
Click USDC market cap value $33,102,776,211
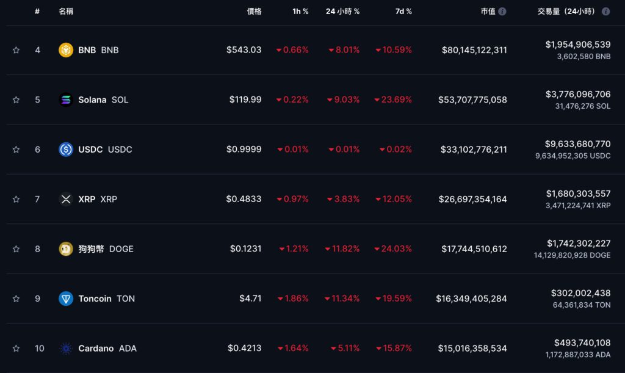(x=472, y=150)
